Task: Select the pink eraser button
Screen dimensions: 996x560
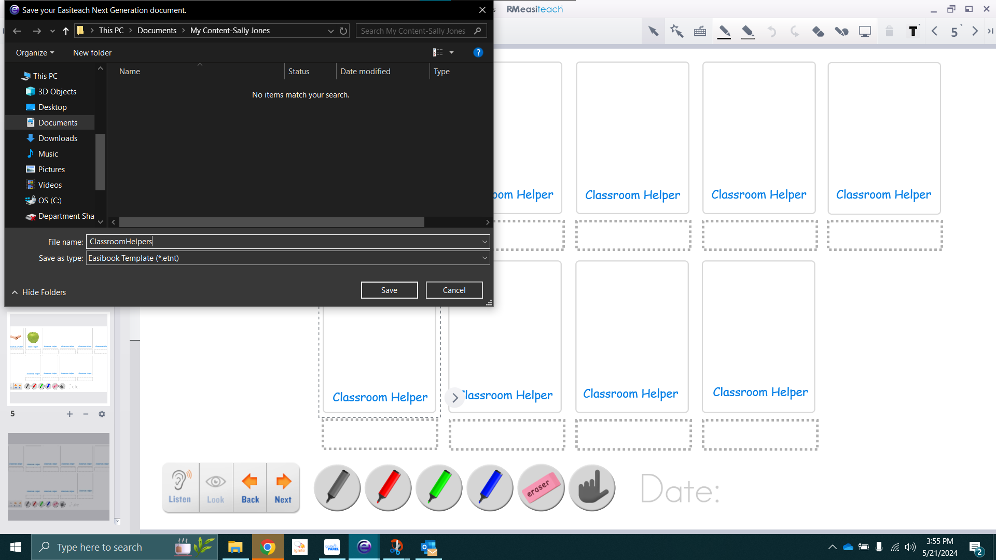Action: coord(541,487)
